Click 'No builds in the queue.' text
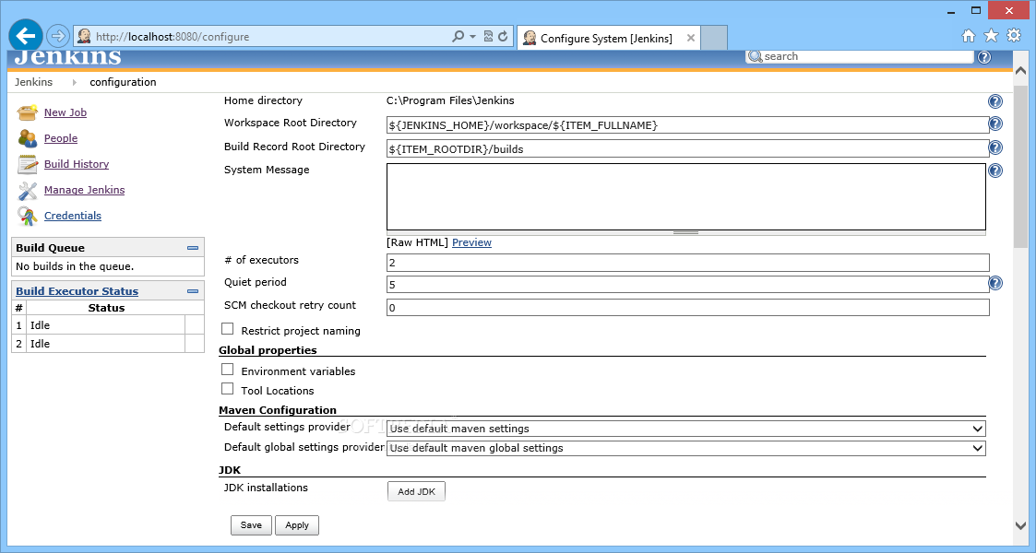The width and height of the screenshot is (1036, 553). (75, 266)
